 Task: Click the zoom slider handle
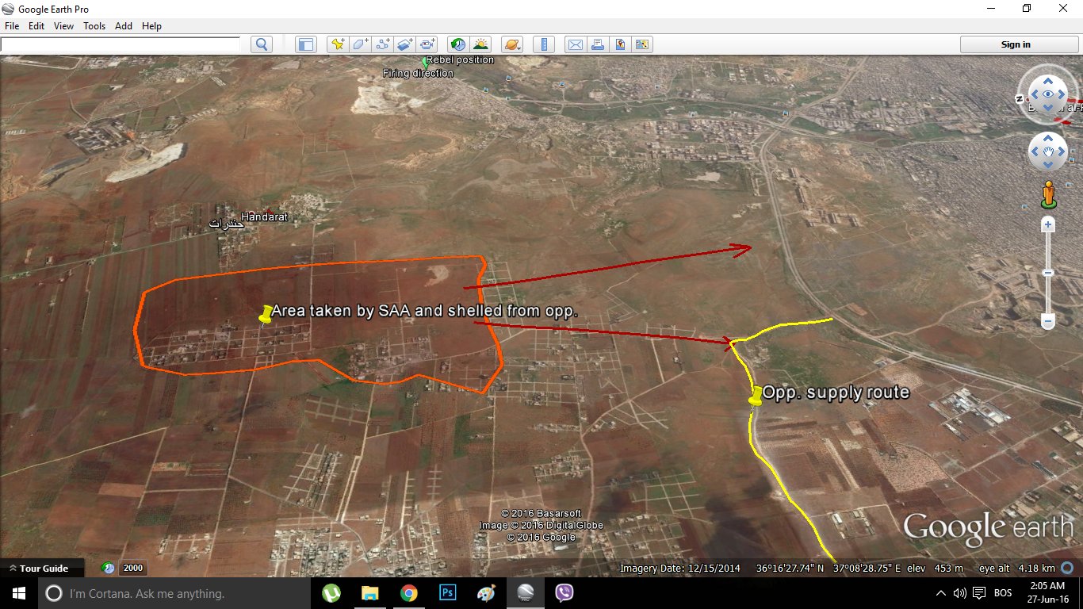point(1048,273)
